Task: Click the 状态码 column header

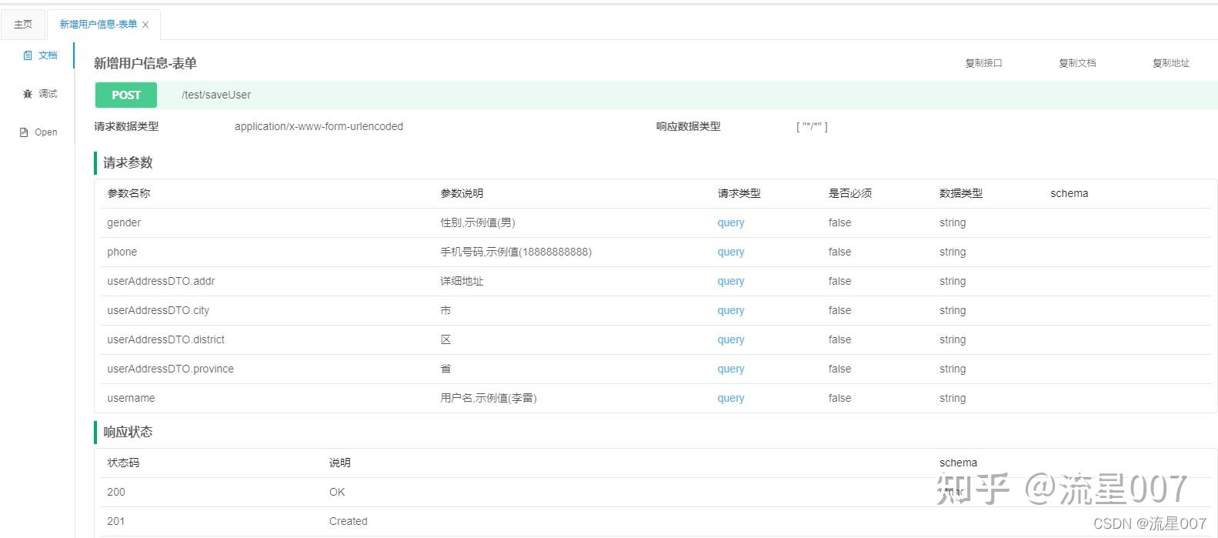Action: click(x=123, y=463)
